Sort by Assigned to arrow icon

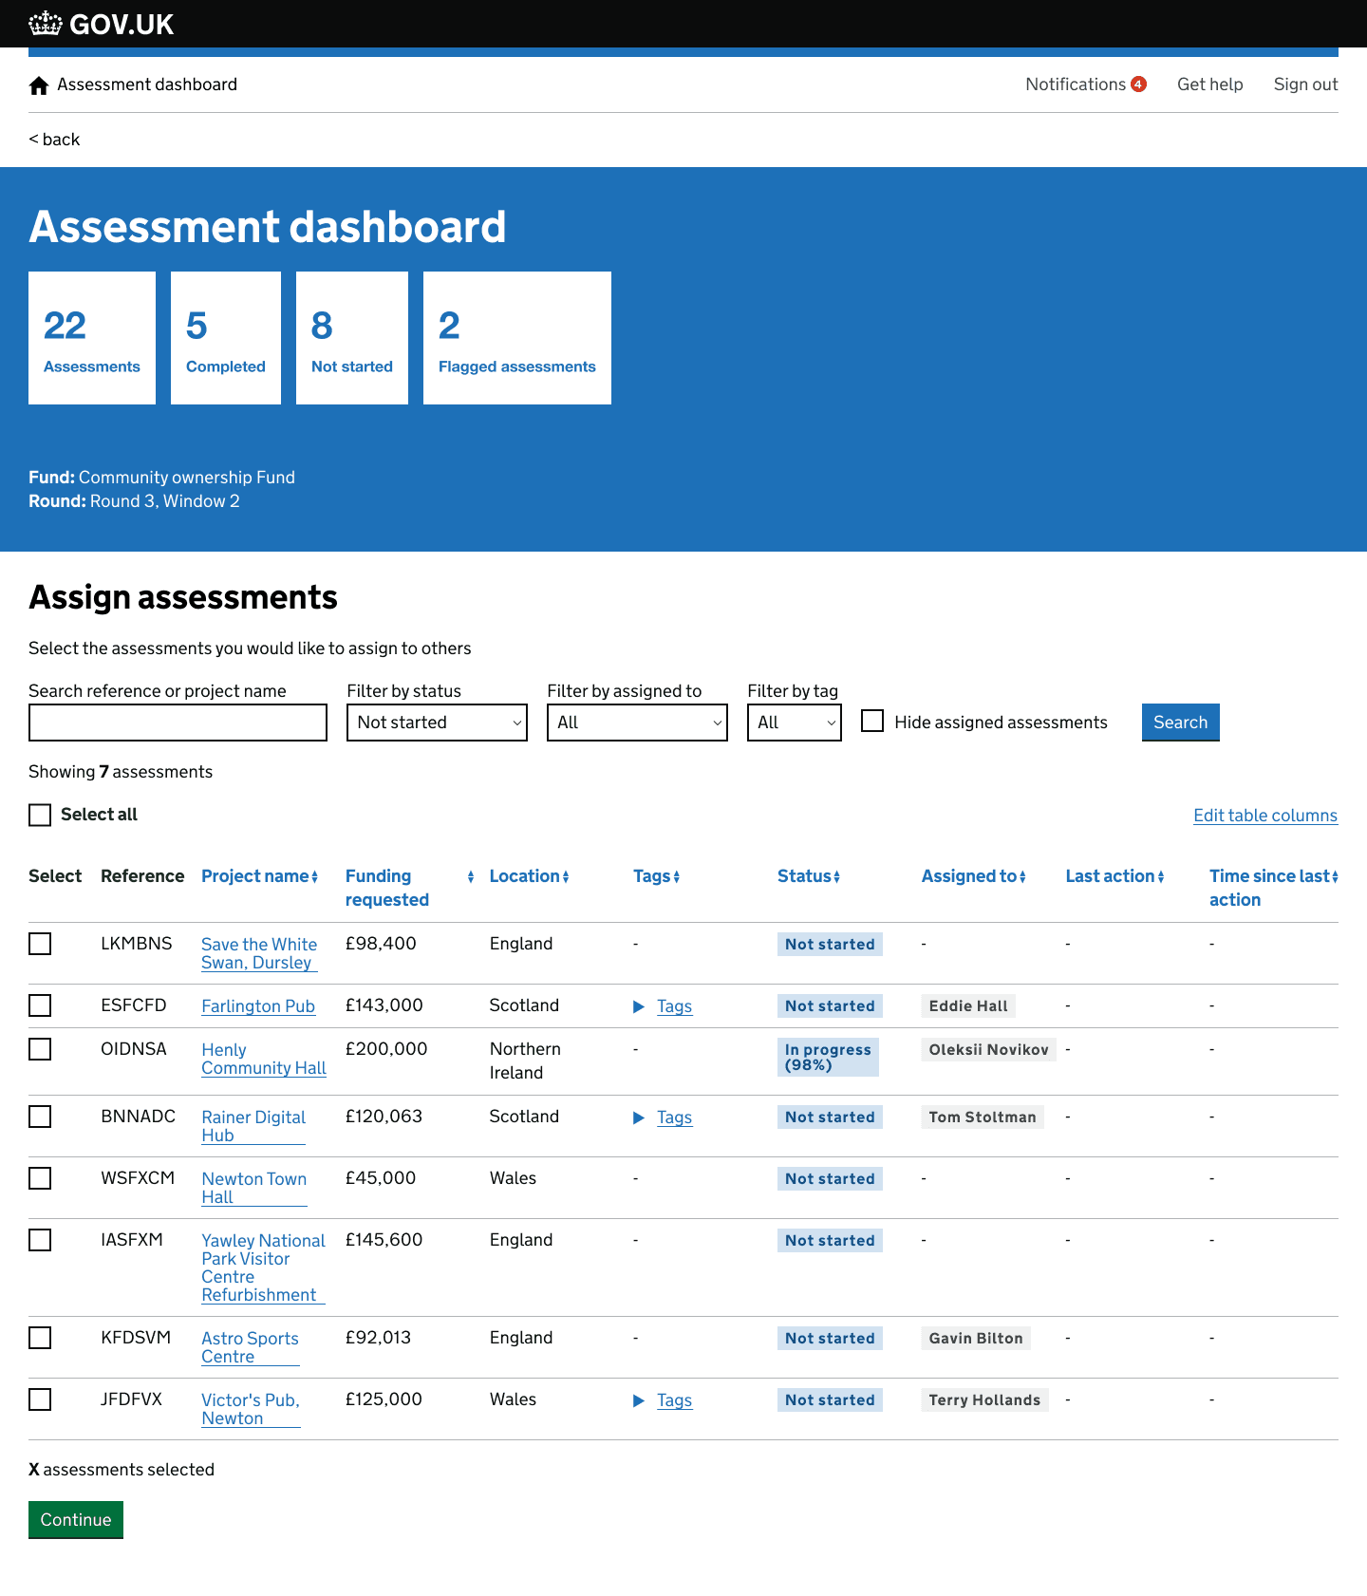1022,877
